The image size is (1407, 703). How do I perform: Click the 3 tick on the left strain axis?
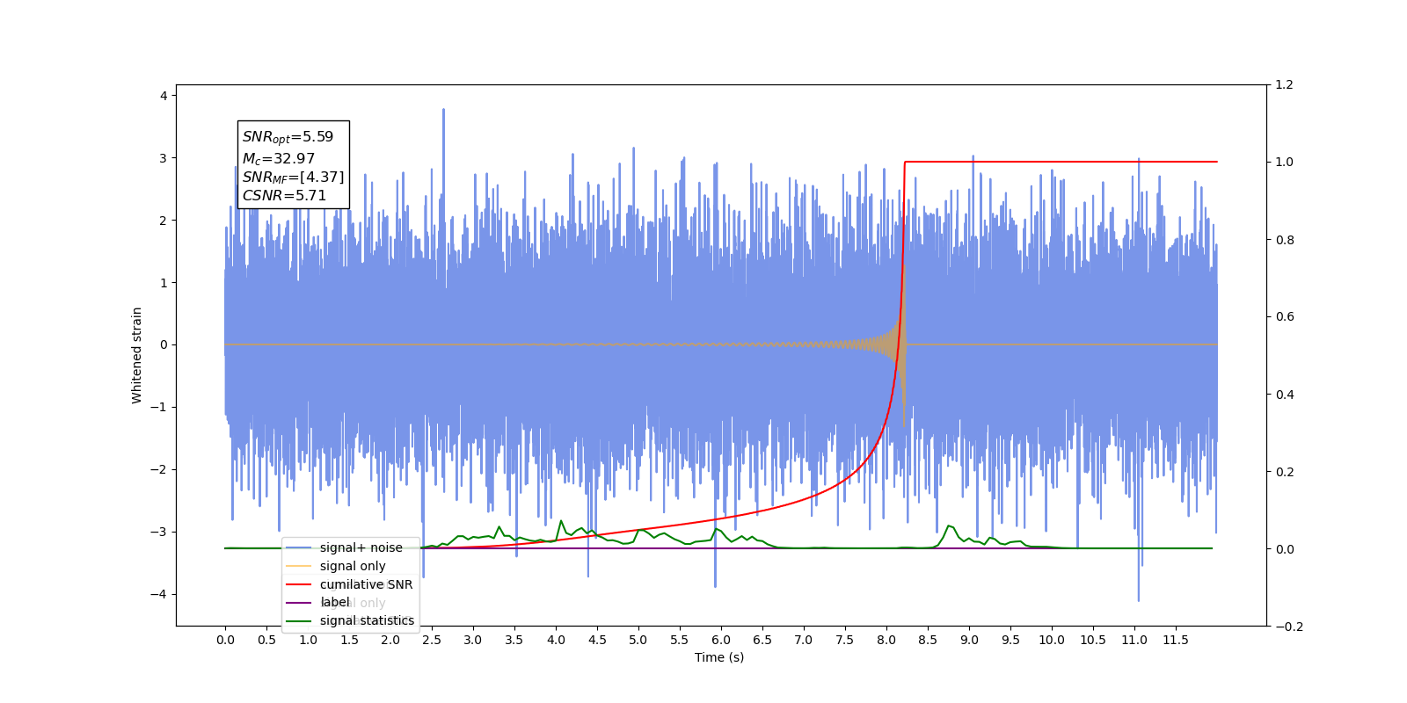pos(164,158)
